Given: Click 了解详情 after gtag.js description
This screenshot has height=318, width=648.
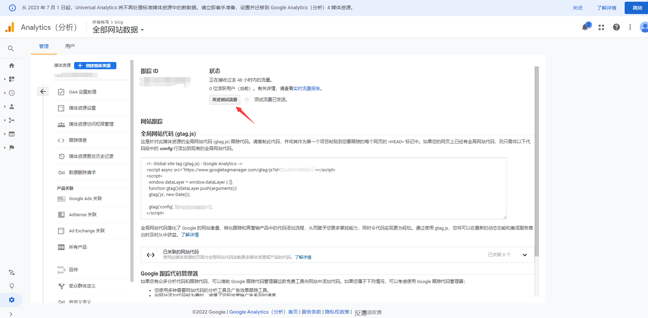Looking at the screenshot, I should click(x=190, y=235).
